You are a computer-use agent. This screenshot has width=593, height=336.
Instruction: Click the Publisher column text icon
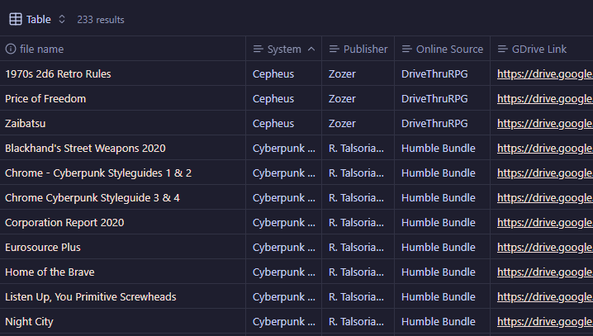coord(334,50)
